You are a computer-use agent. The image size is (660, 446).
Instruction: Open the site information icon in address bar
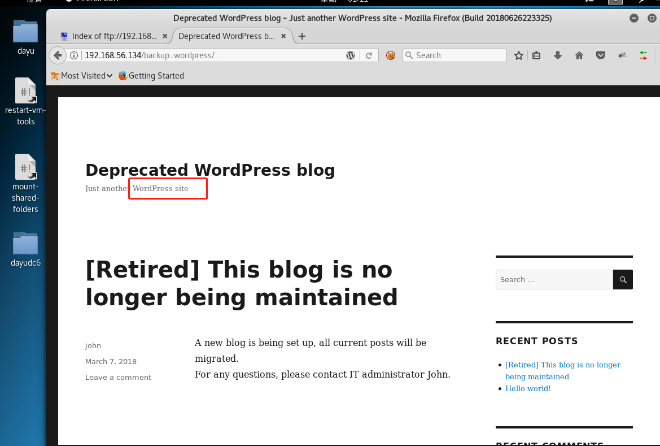(73, 55)
